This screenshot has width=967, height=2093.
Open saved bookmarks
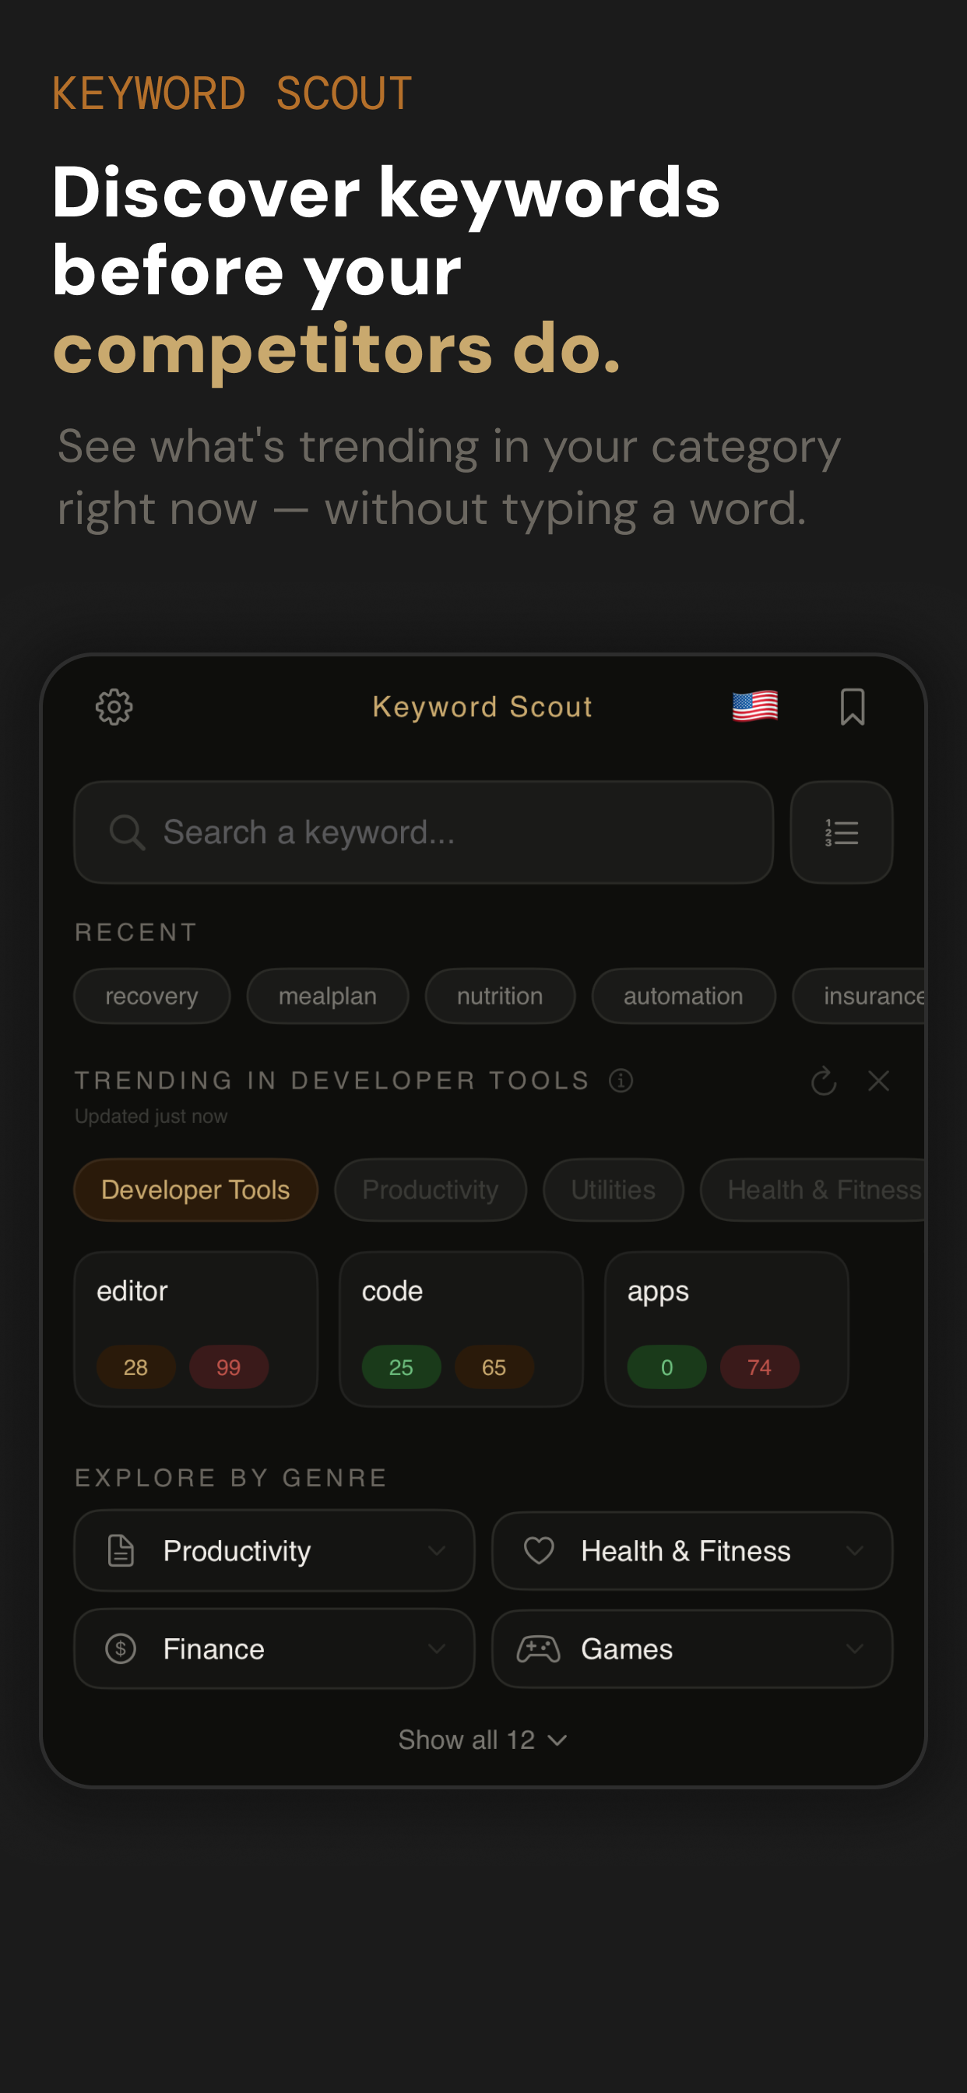pyautogui.click(x=853, y=706)
